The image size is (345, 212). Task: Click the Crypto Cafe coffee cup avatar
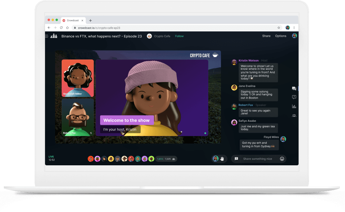[149, 36]
